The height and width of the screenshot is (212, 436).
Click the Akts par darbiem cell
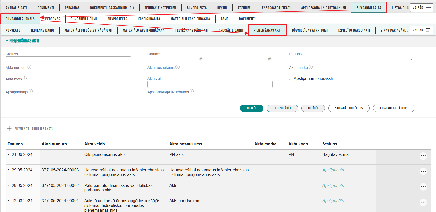click(185, 201)
